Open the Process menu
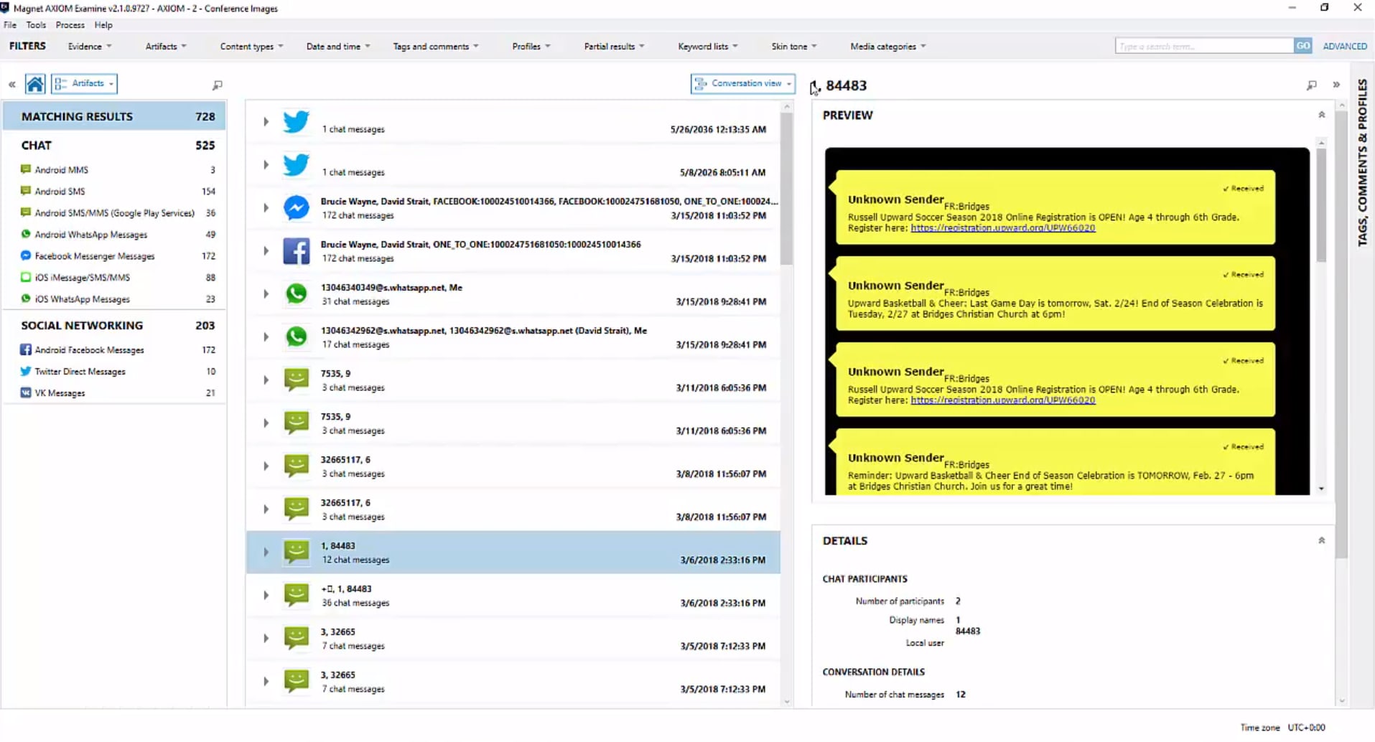The width and height of the screenshot is (1375, 742). coord(70,24)
